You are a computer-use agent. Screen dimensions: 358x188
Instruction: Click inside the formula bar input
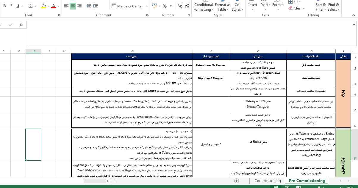[x=190, y=33]
